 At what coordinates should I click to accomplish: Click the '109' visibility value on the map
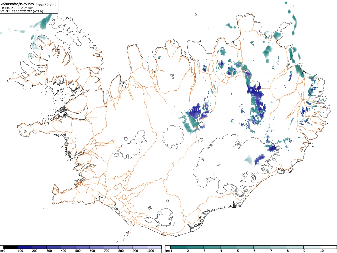[x=273, y=145]
